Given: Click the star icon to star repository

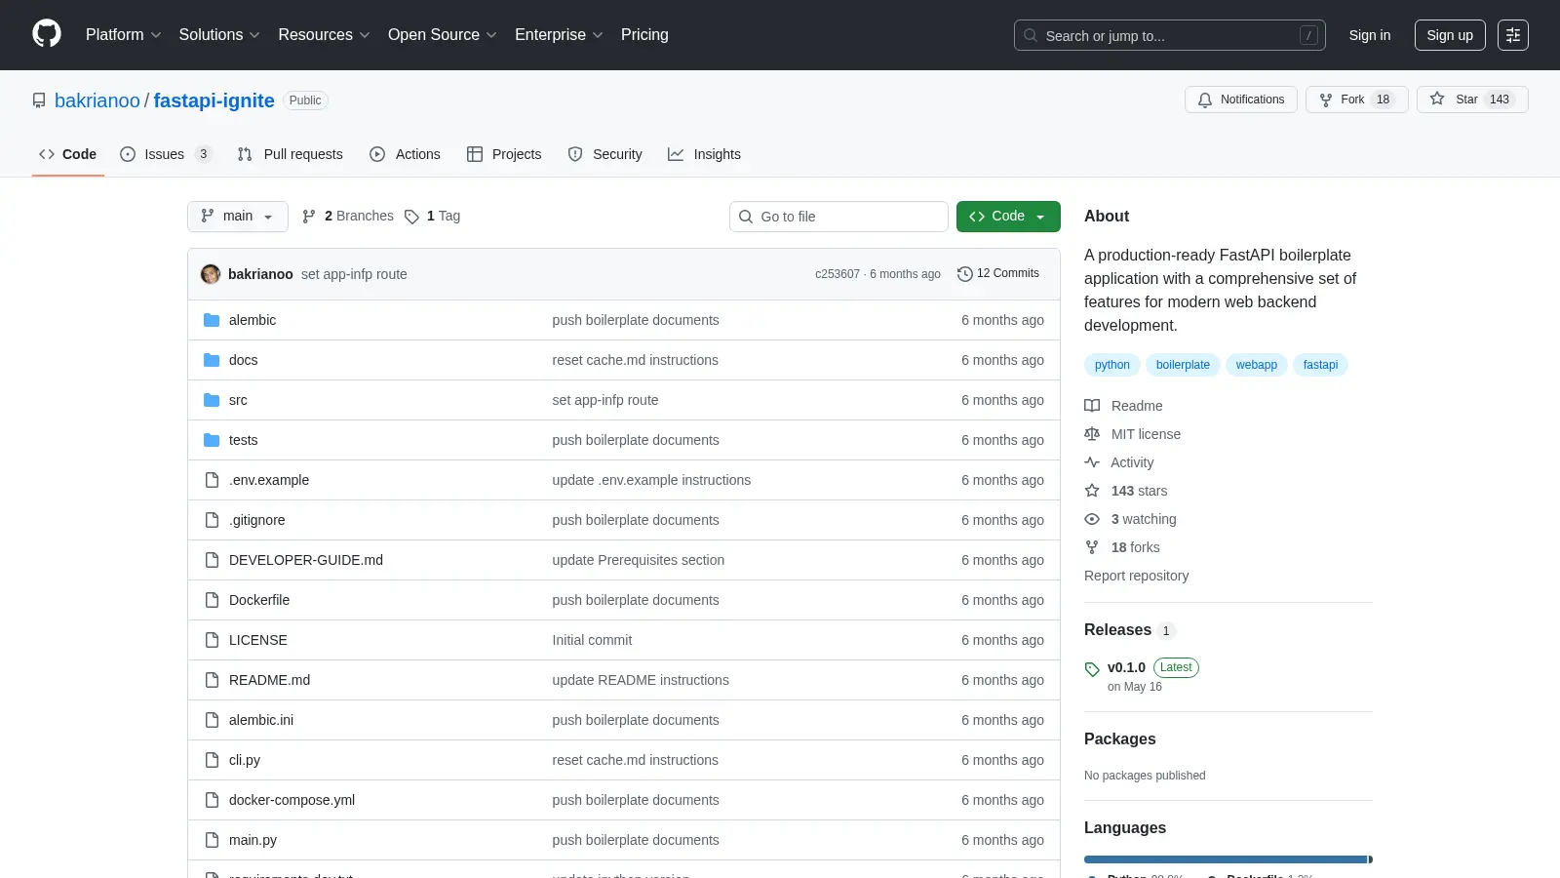Looking at the screenshot, I should 1437,99.
